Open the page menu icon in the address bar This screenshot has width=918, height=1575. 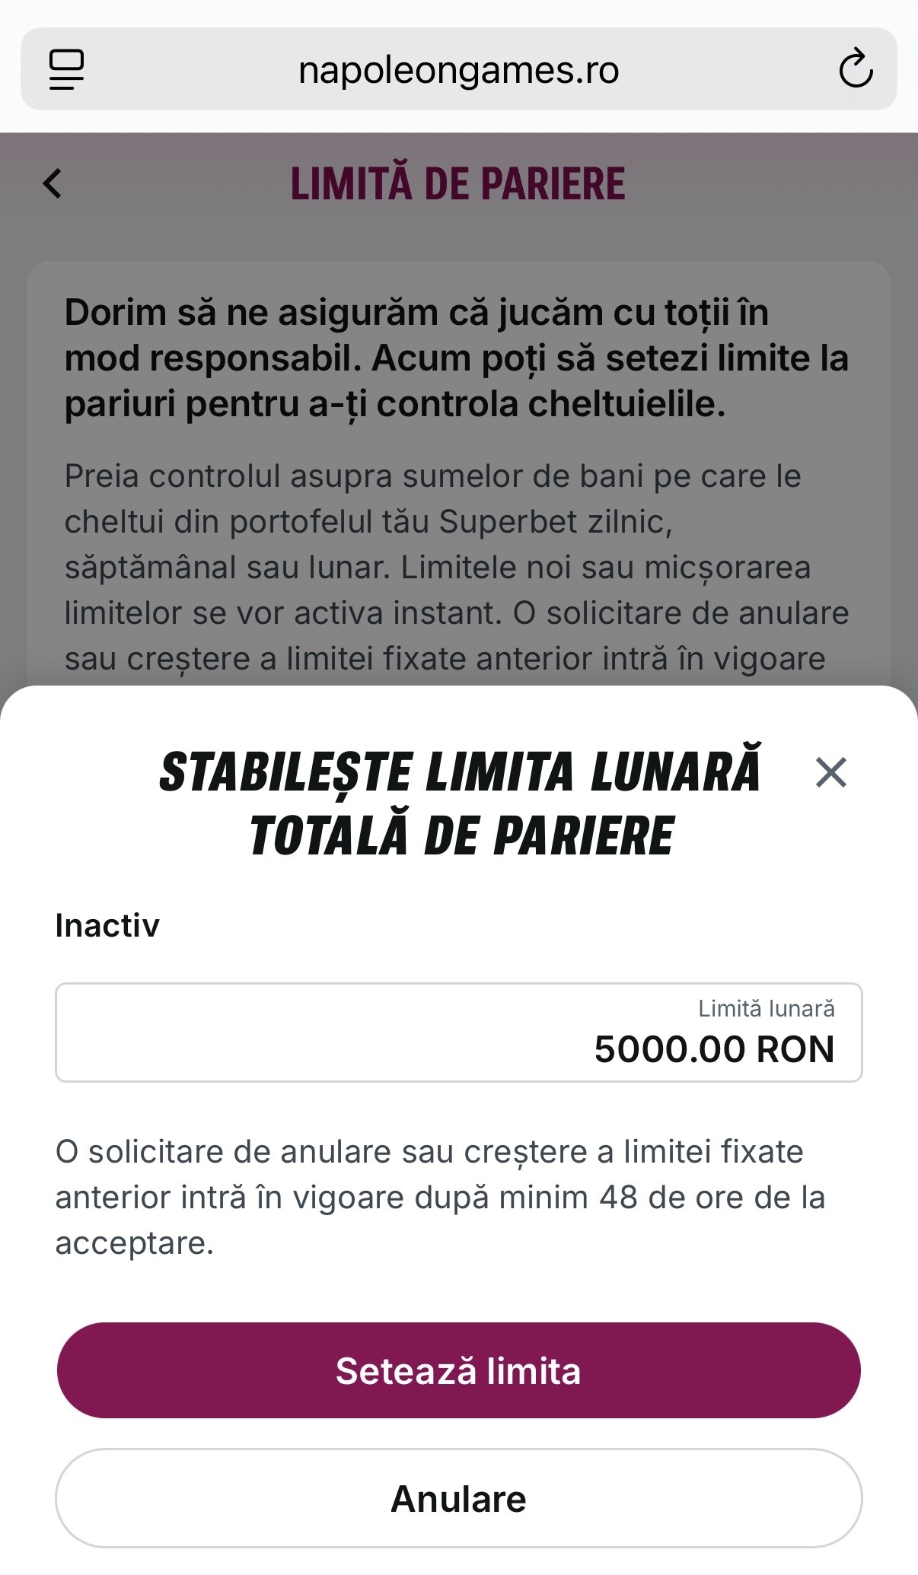[66, 69]
